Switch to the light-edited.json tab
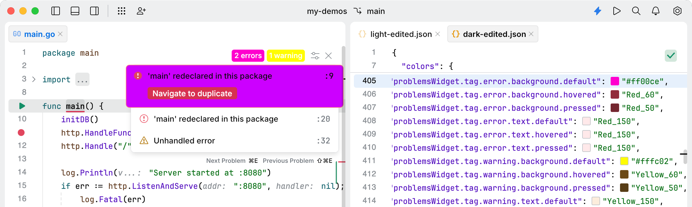Viewport: 692px width, 207px height. [400, 34]
